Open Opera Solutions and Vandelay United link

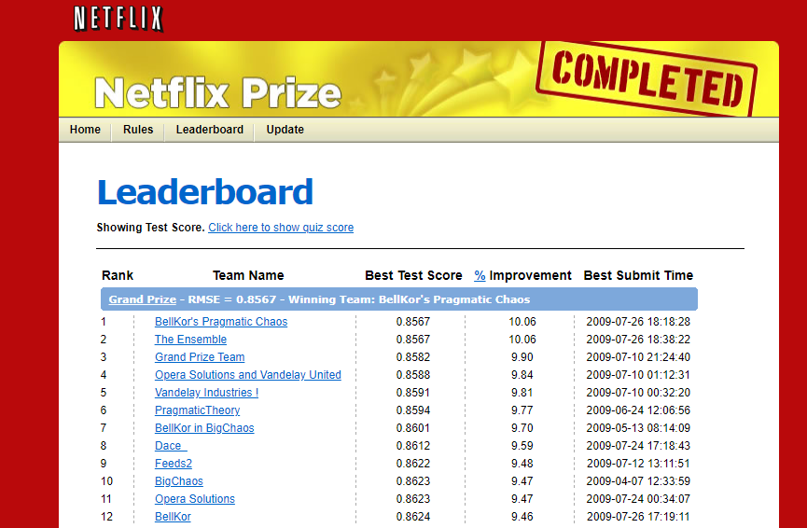click(x=248, y=375)
